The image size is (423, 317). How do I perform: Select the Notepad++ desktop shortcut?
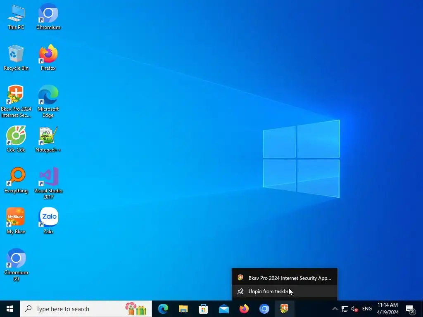[x=48, y=140]
